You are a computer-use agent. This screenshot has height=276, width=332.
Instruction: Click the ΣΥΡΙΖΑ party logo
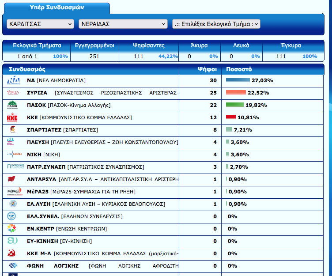pos(13,93)
